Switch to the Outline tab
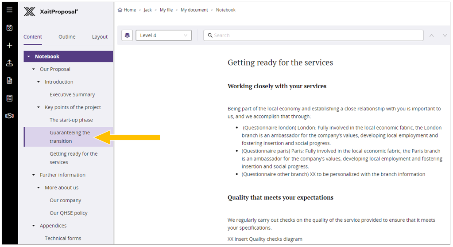 click(x=67, y=37)
